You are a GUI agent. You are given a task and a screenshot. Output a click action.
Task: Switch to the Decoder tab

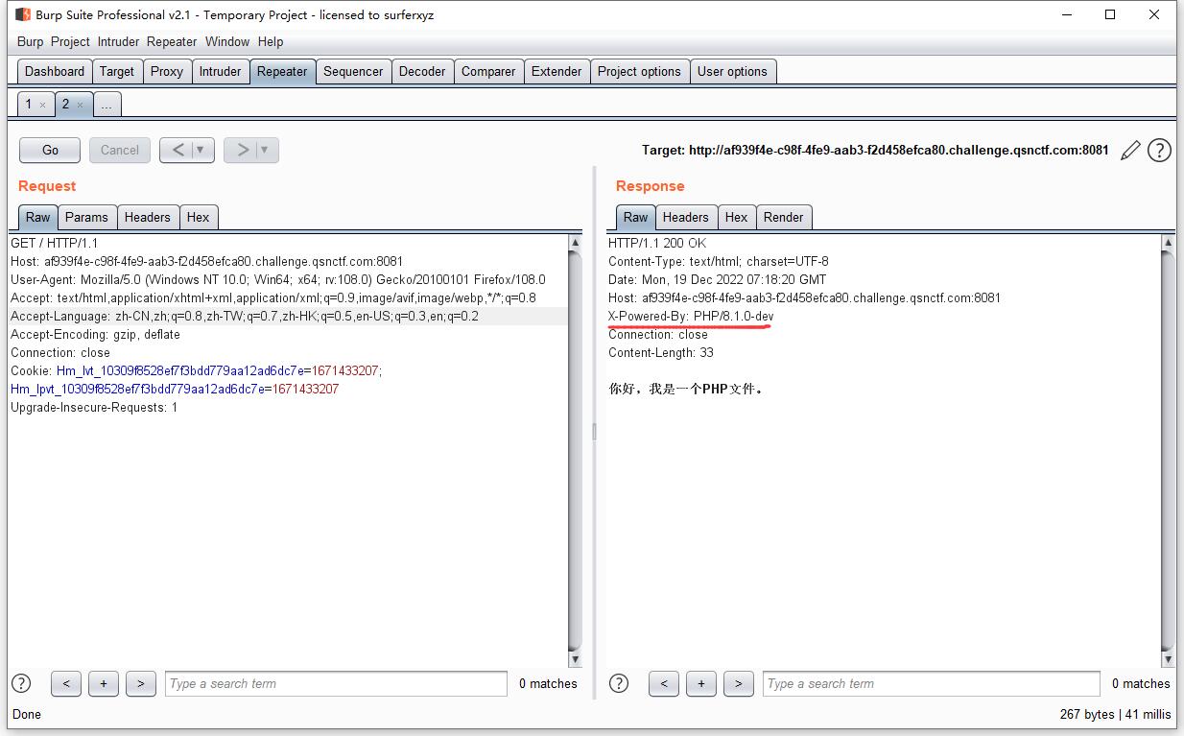(x=422, y=71)
